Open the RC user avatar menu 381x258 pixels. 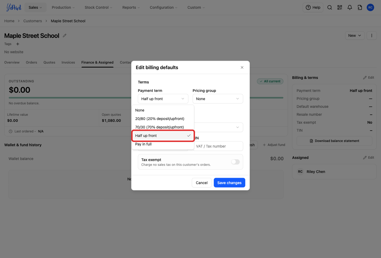[370, 7]
